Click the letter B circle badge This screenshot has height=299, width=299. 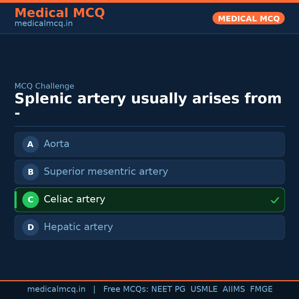click(x=30, y=172)
